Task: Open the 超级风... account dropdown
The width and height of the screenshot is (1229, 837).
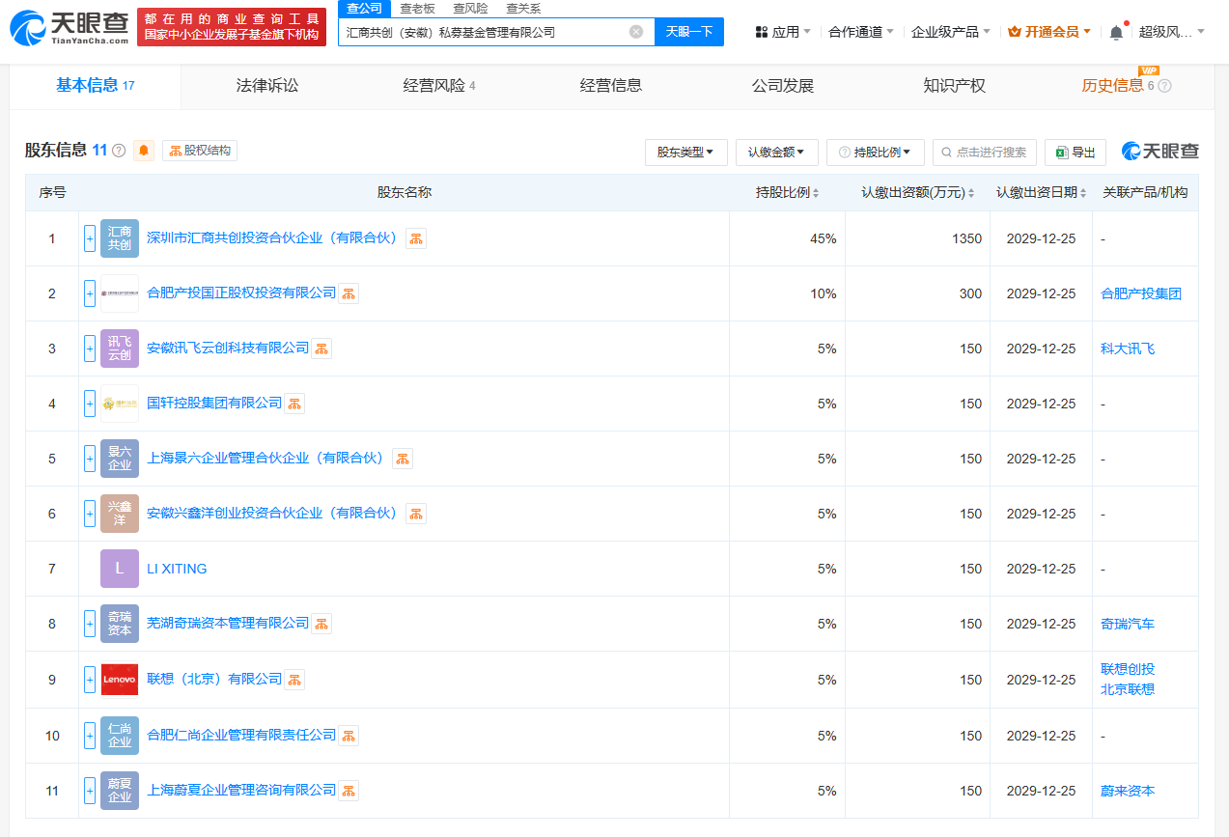Action: coord(1172,32)
